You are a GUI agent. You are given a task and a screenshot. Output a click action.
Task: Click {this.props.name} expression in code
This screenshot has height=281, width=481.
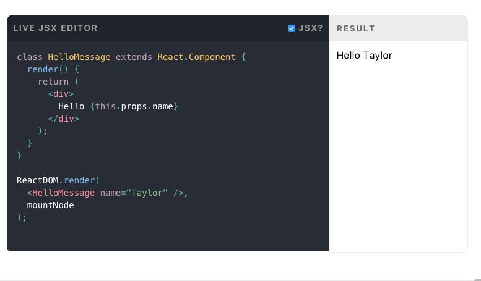[134, 106]
